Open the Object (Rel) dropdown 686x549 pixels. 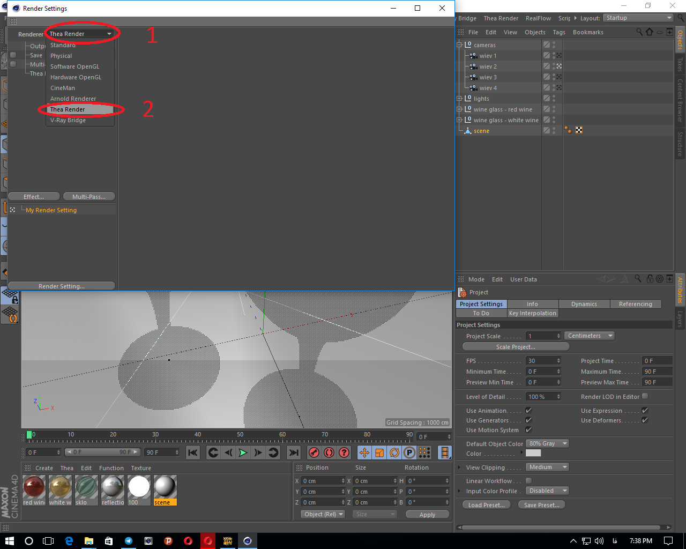323,514
